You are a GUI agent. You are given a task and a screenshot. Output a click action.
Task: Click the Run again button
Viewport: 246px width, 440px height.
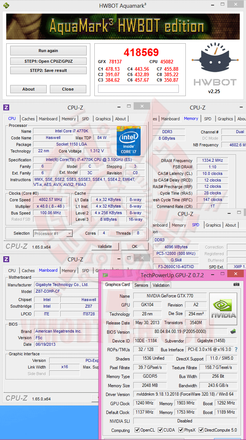pyautogui.click(x=48, y=51)
